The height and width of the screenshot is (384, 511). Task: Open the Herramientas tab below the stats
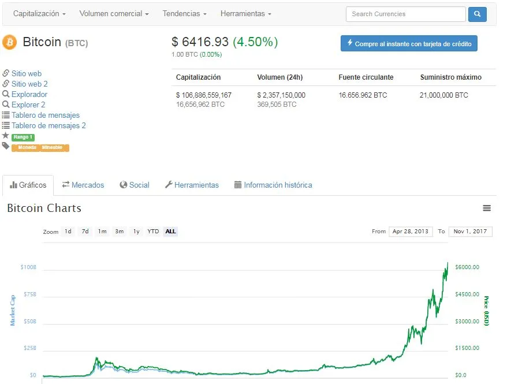point(192,185)
